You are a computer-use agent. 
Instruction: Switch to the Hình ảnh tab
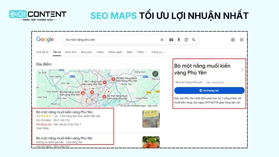coord(71,52)
